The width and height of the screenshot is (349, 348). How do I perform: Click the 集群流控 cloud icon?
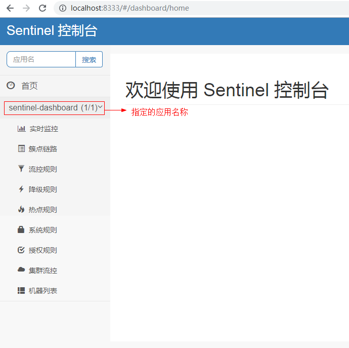coord(21,270)
